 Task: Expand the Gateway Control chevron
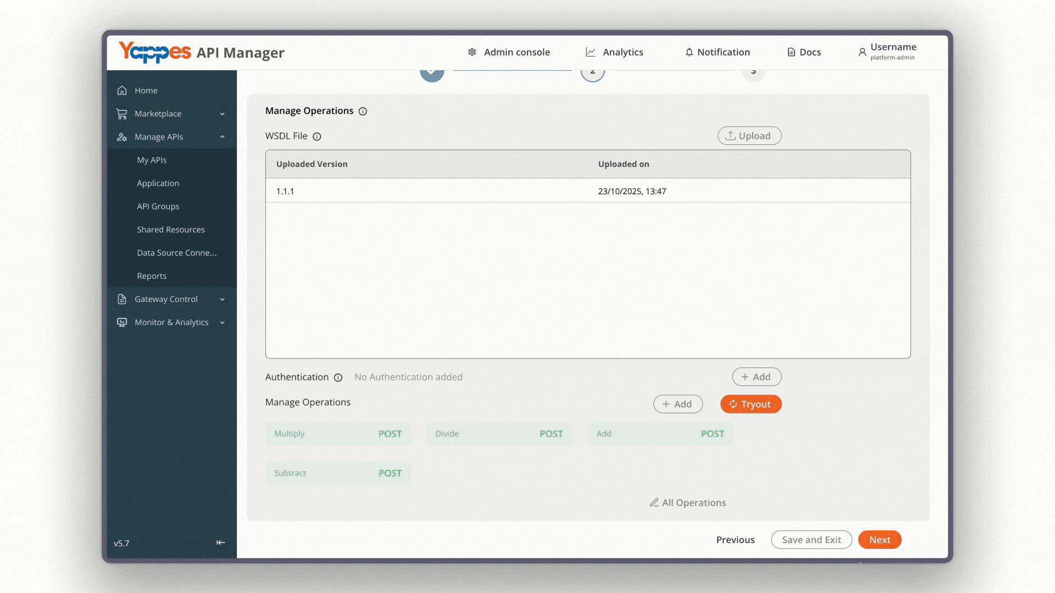[x=223, y=299]
